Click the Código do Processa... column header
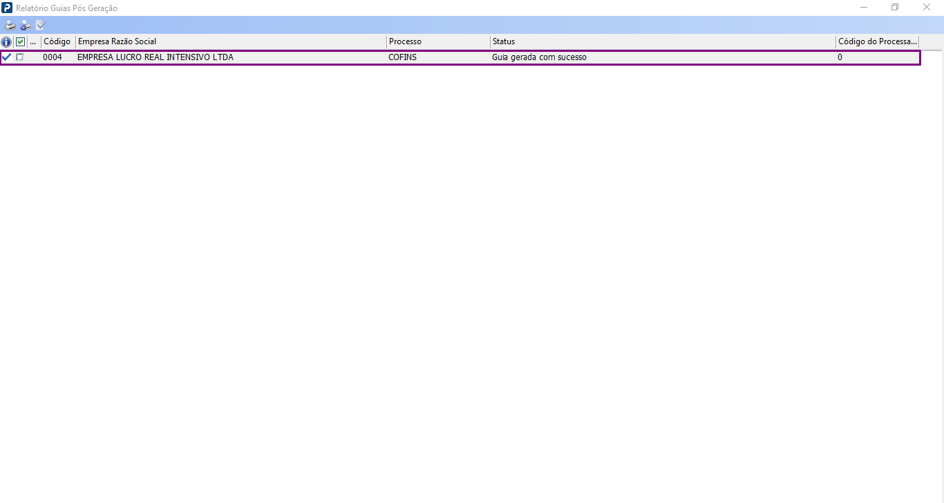Screen dimensions: 944x503 pyautogui.click(x=877, y=42)
